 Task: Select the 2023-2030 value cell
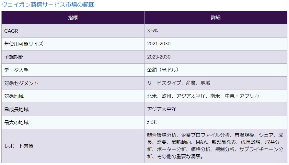(159, 57)
